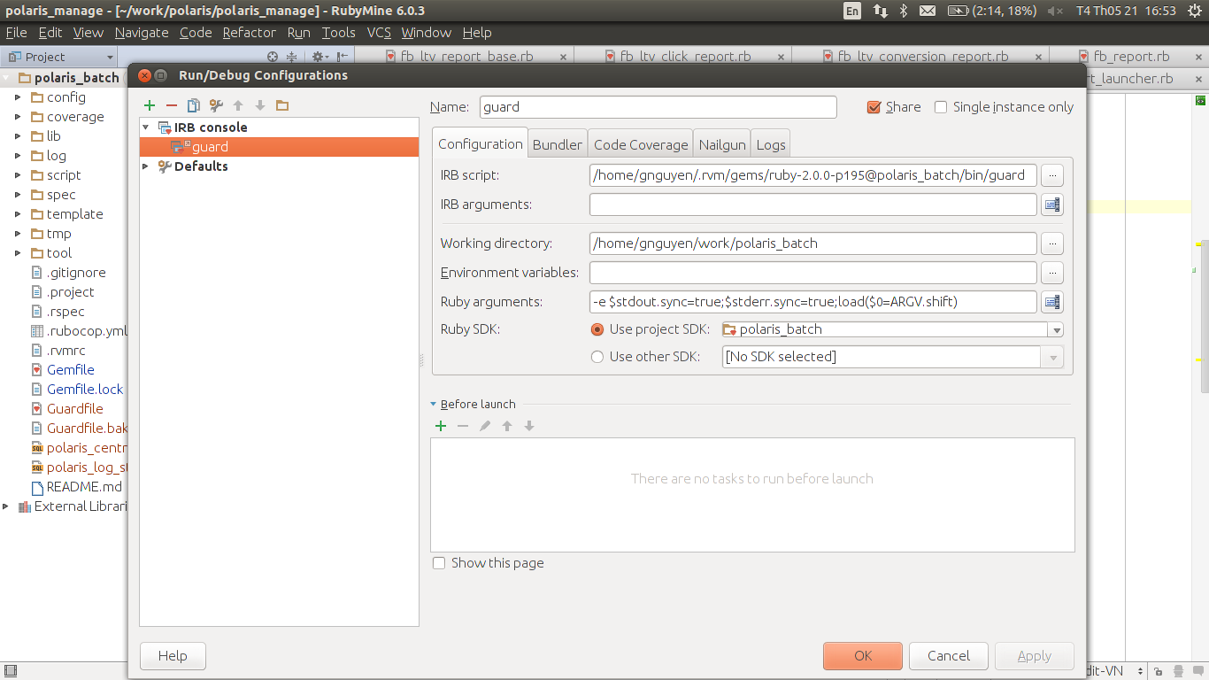
Task: Hide Project panel icon
Action: point(342,57)
